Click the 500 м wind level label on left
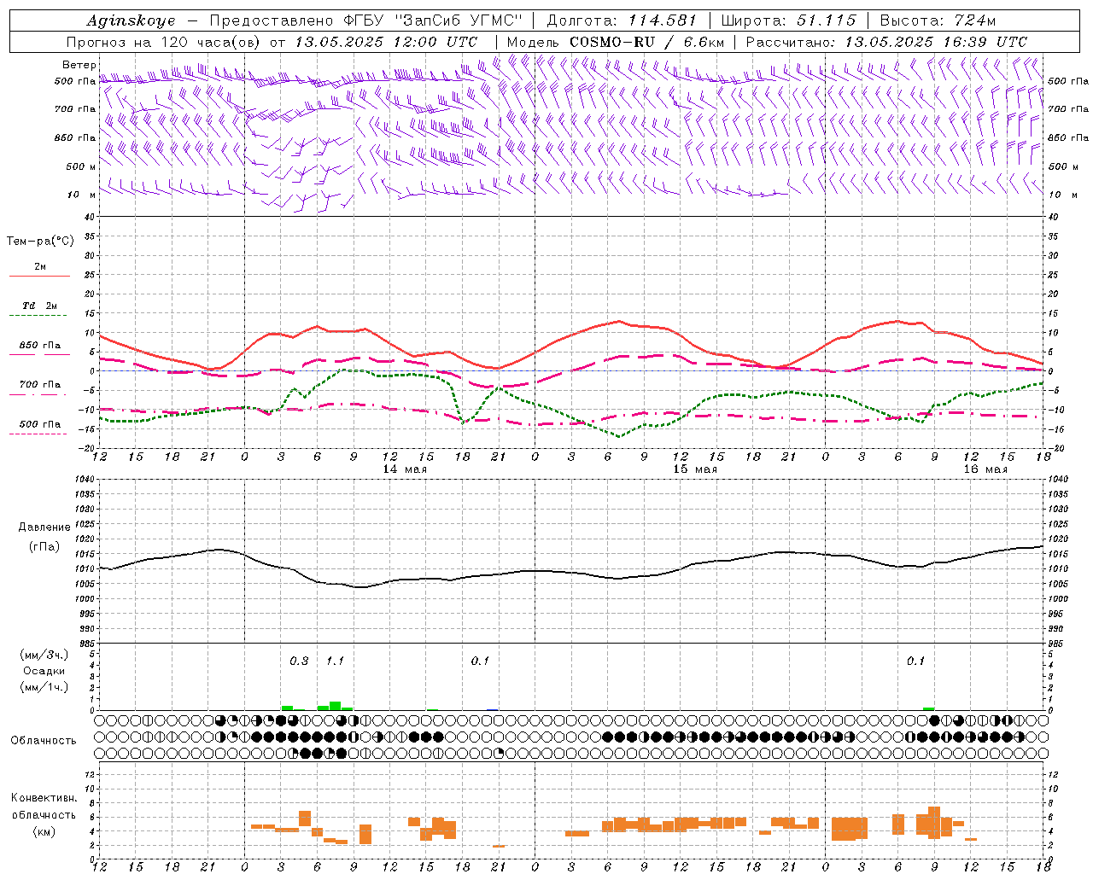This screenshot has width=1093, height=874. tap(80, 167)
